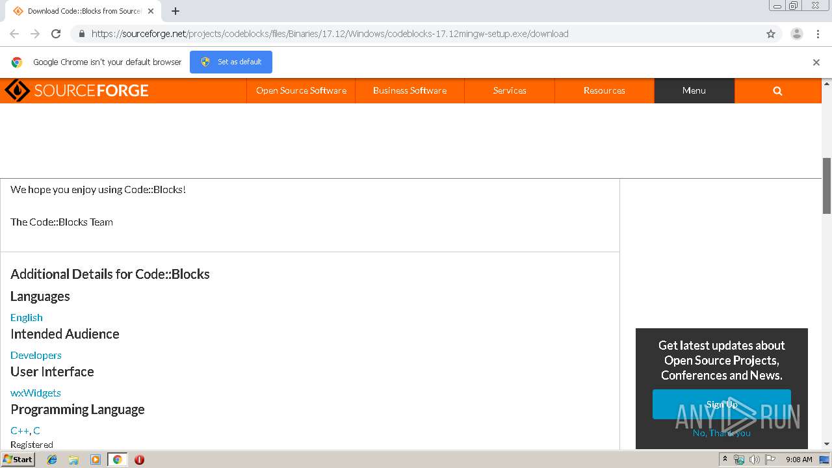This screenshot has height=468, width=832.
Task: Click the SourceForge logo icon
Action: tap(17, 90)
